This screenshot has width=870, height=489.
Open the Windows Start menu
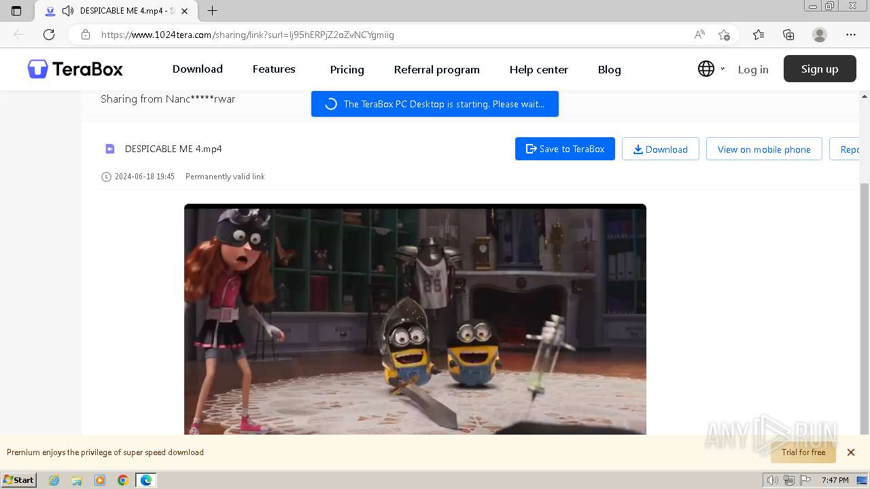(x=19, y=480)
